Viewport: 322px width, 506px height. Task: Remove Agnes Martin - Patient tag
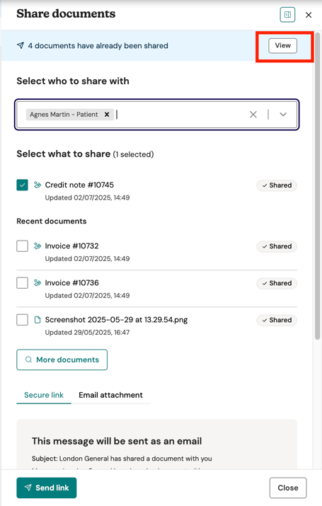(x=107, y=114)
